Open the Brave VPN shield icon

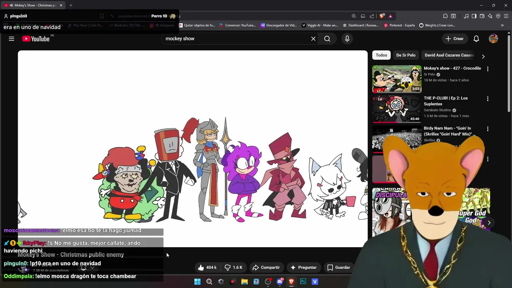(x=498, y=16)
